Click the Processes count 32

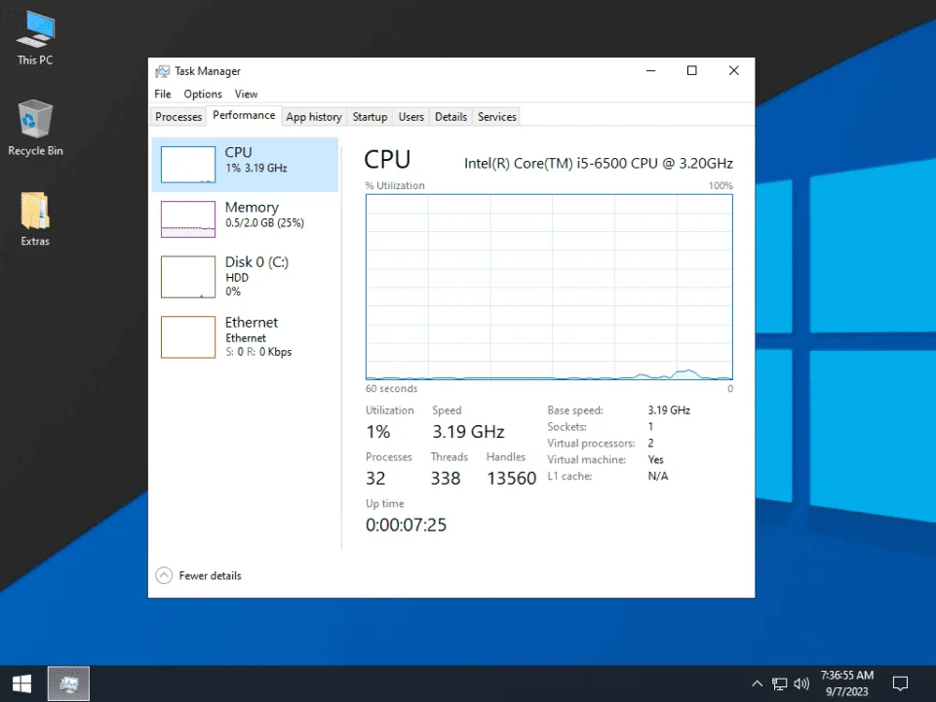coord(375,478)
